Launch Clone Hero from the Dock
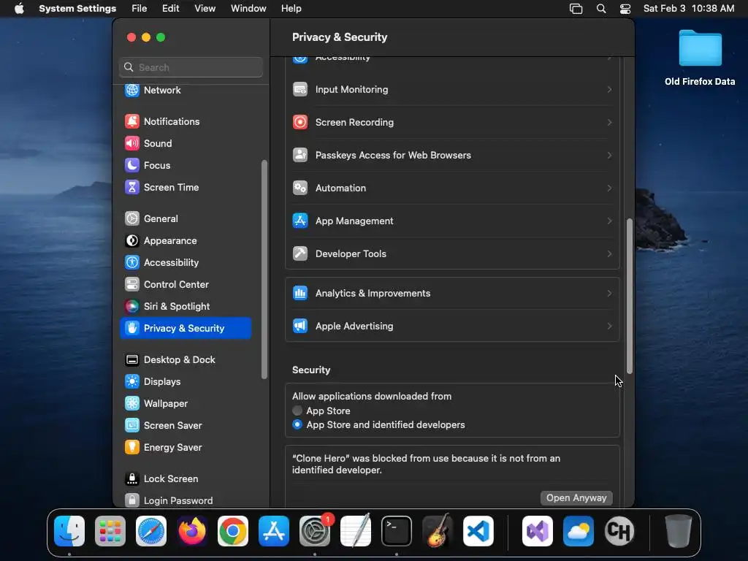Viewport: 748px width, 561px height. (x=619, y=531)
